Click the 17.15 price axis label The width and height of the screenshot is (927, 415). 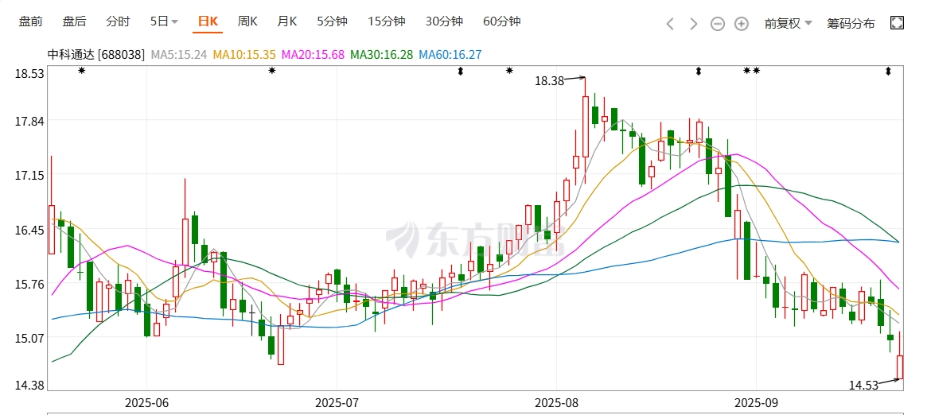coord(29,176)
